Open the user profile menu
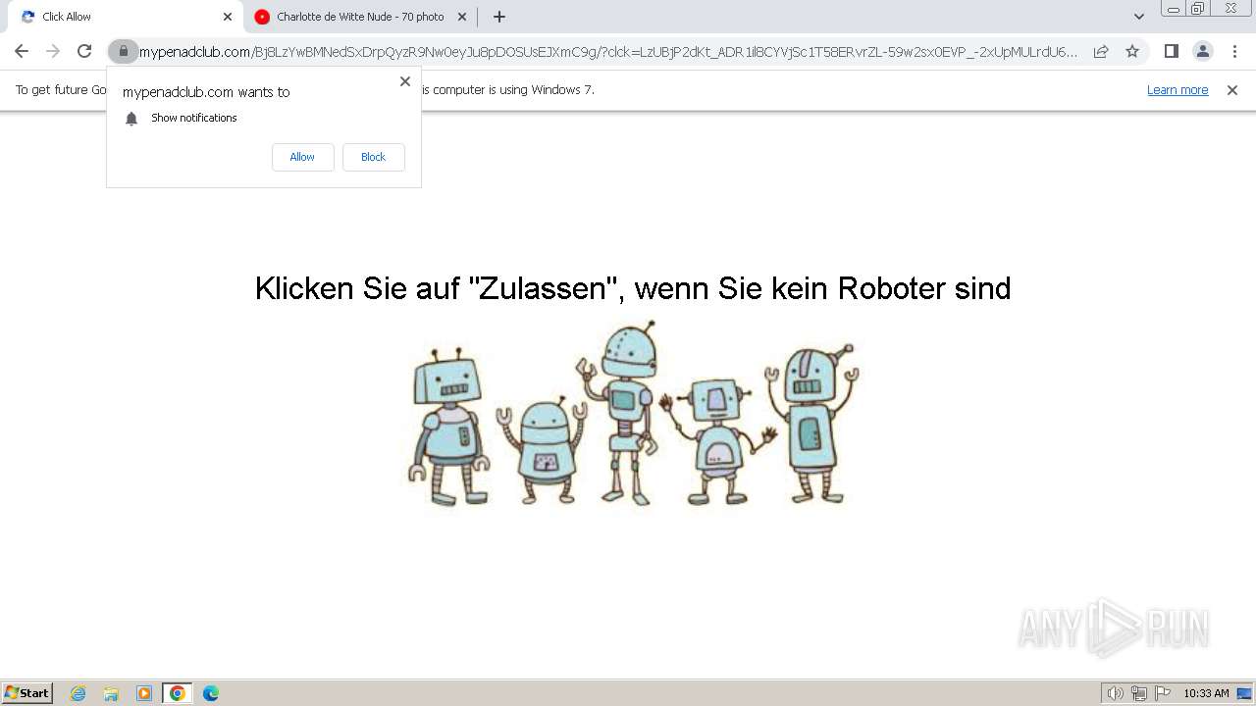This screenshot has height=706, width=1256. (1203, 51)
